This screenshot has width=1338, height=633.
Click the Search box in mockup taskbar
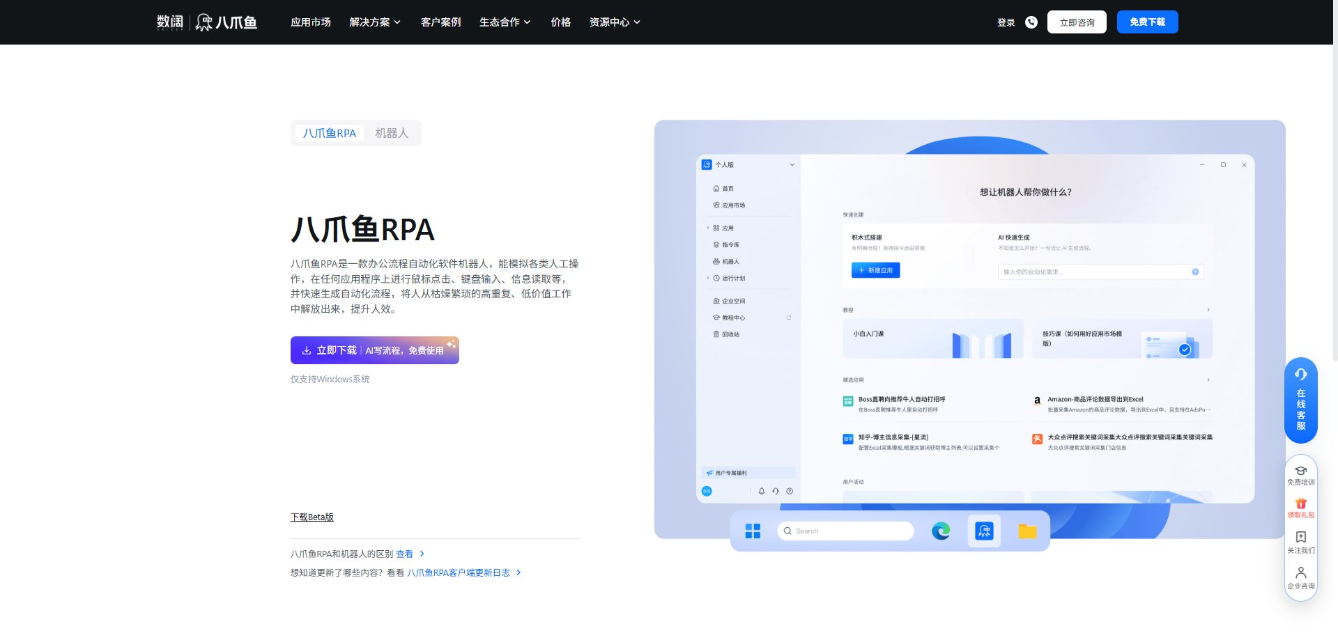(845, 531)
